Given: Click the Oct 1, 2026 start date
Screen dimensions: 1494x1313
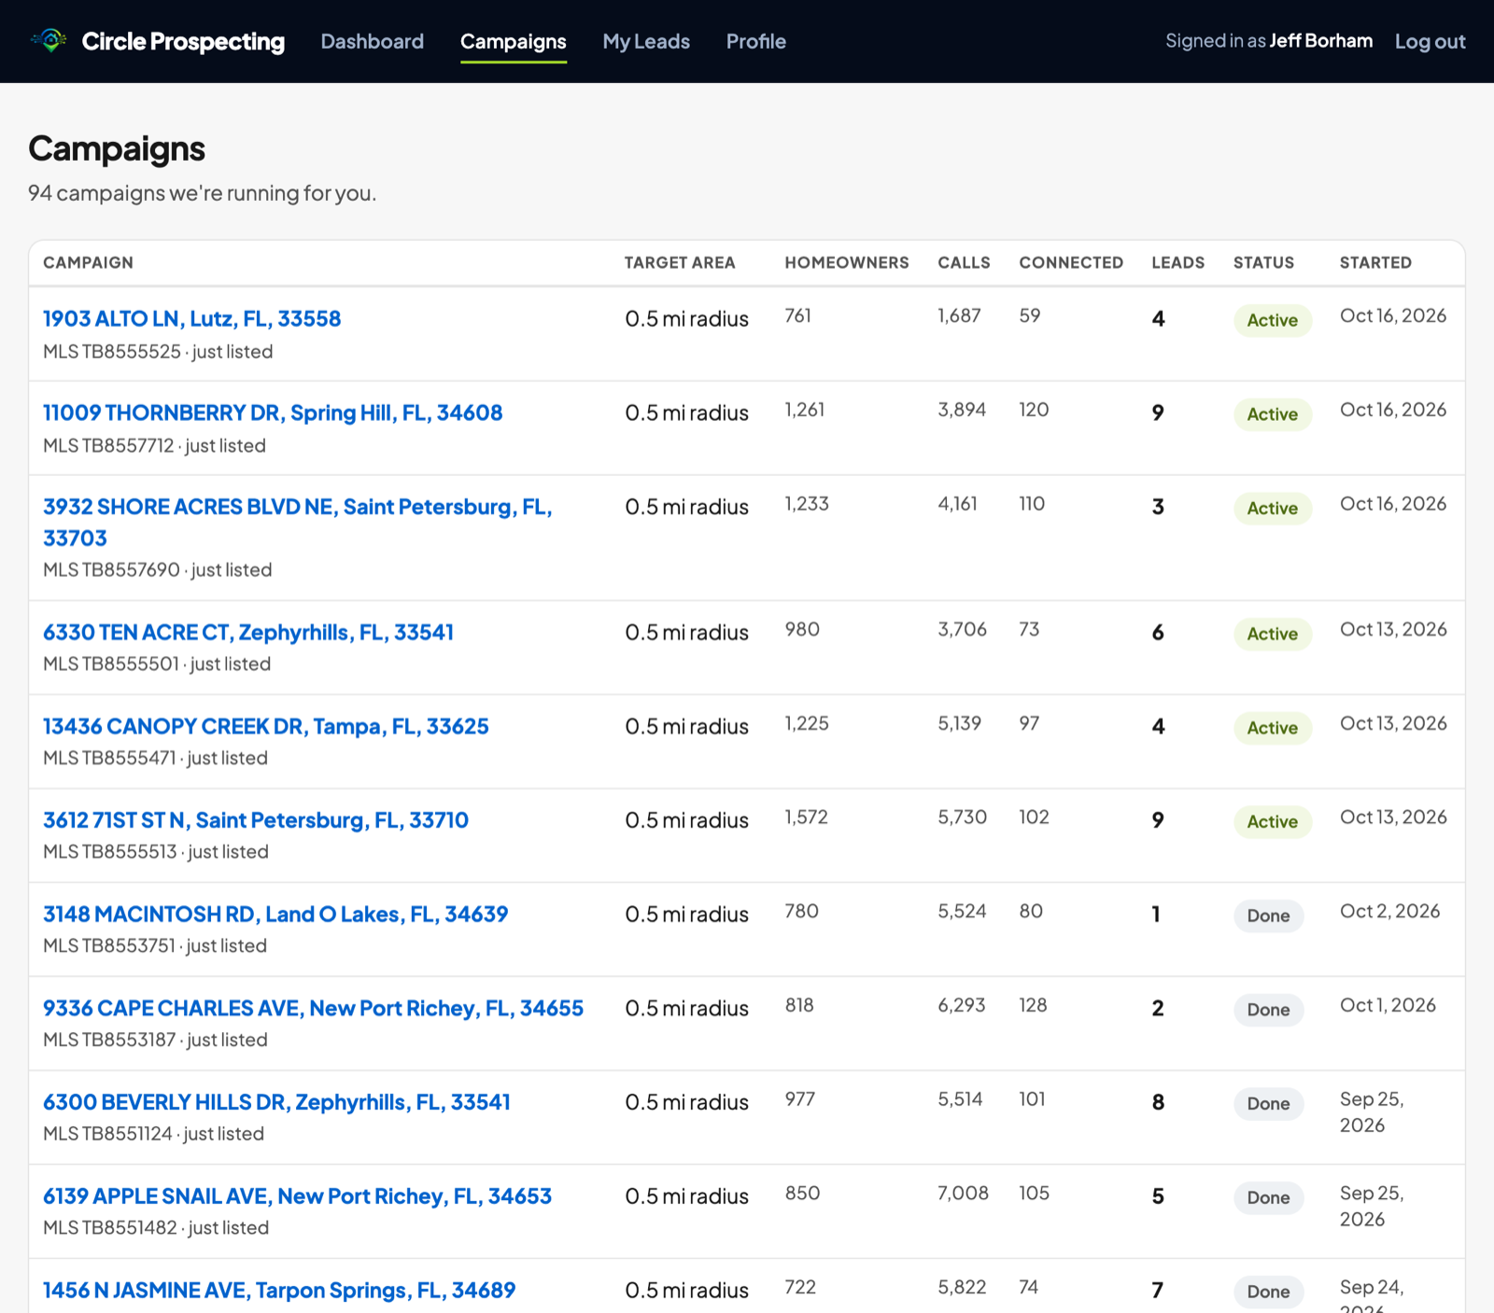Looking at the screenshot, I should [x=1388, y=1005].
